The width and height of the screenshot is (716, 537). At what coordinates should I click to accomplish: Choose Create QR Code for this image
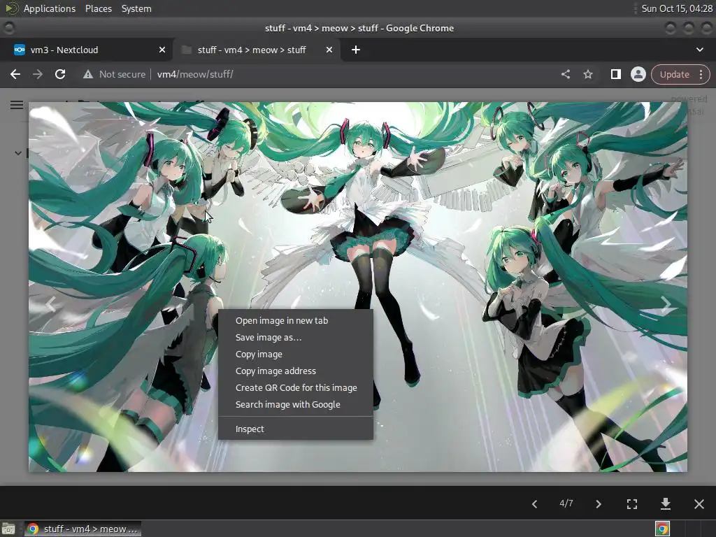pos(296,387)
